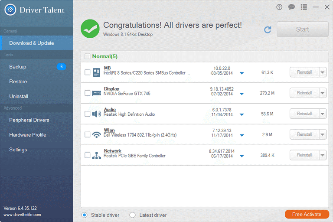Click the 279.2 M size value
The image size is (333, 222).
(267, 93)
